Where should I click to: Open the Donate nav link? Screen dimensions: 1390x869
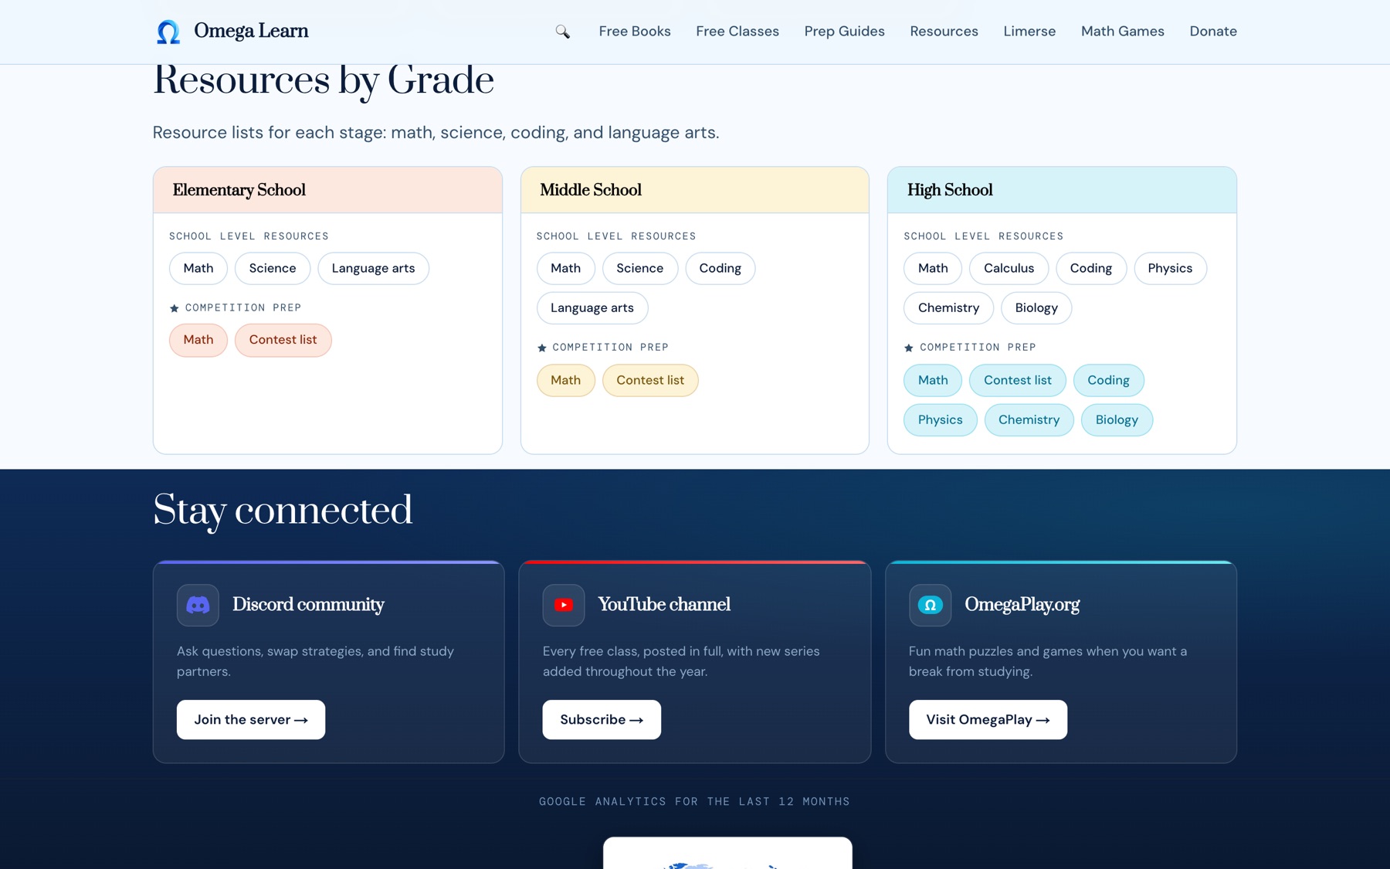tap(1213, 32)
